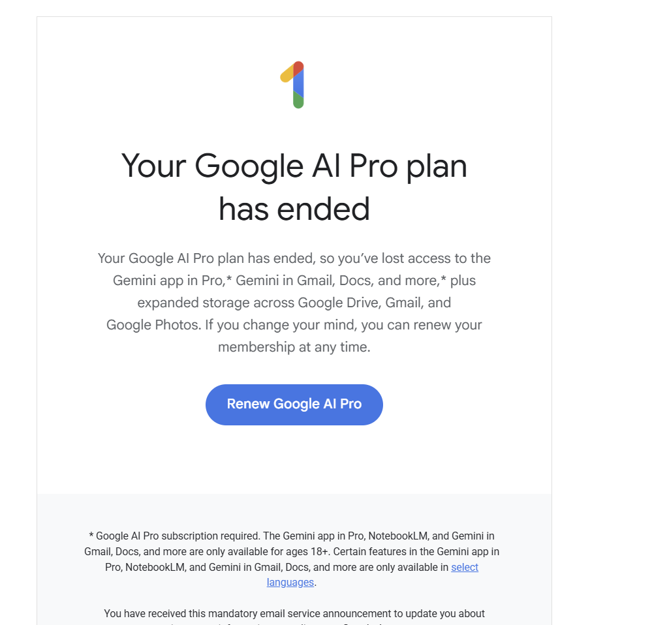Open the 'languages' hyperlink text
This screenshot has width=667, height=625.
click(290, 582)
